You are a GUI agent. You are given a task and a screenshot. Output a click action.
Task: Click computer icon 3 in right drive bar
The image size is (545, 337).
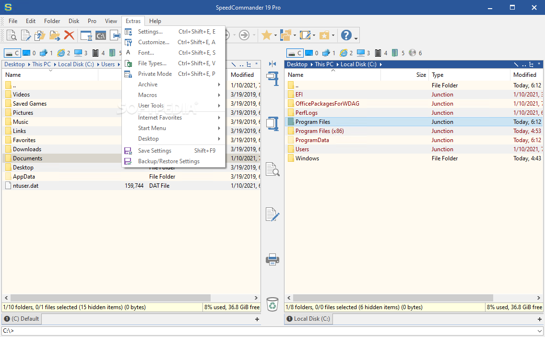[364, 53]
